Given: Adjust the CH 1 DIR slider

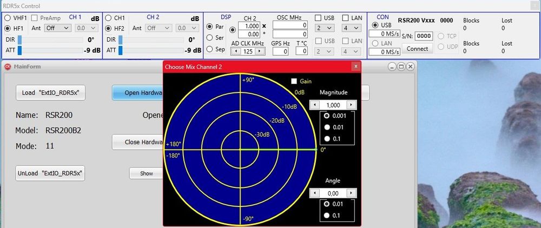Looking at the screenshot, I should (x=50, y=39).
